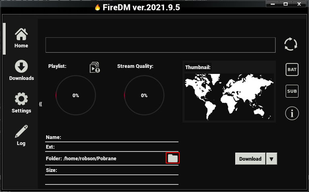
Task: Click the Ext field row
Action: click(112, 147)
